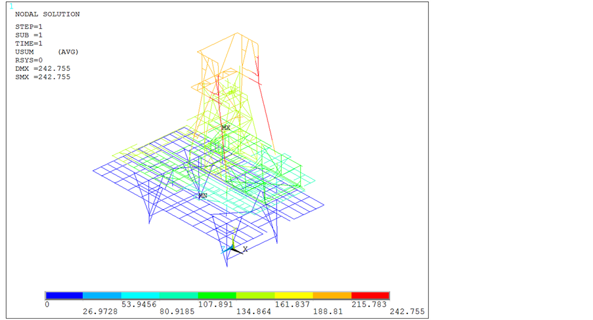Click the legend value 107.891

[217, 304]
